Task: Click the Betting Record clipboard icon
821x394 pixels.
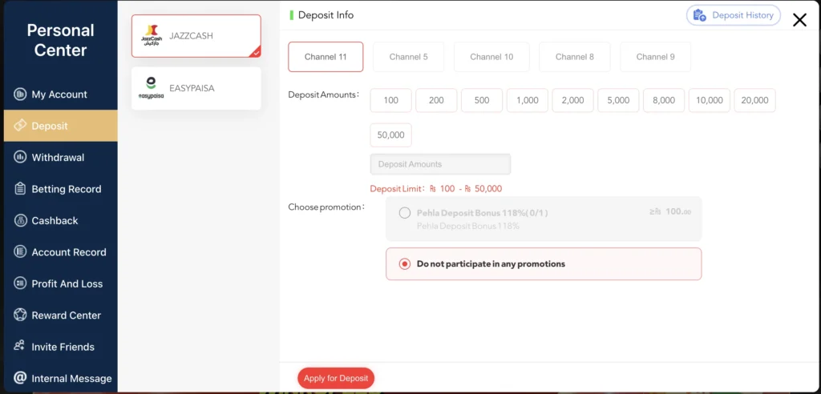Action: 20,189
